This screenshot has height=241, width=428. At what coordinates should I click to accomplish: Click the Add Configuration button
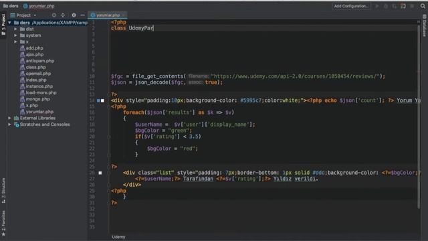(x=351, y=6)
